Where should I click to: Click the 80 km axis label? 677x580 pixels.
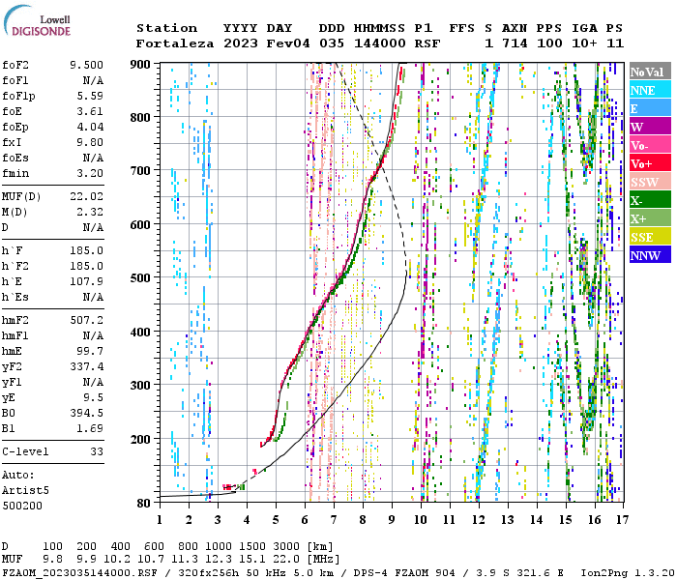pos(144,504)
